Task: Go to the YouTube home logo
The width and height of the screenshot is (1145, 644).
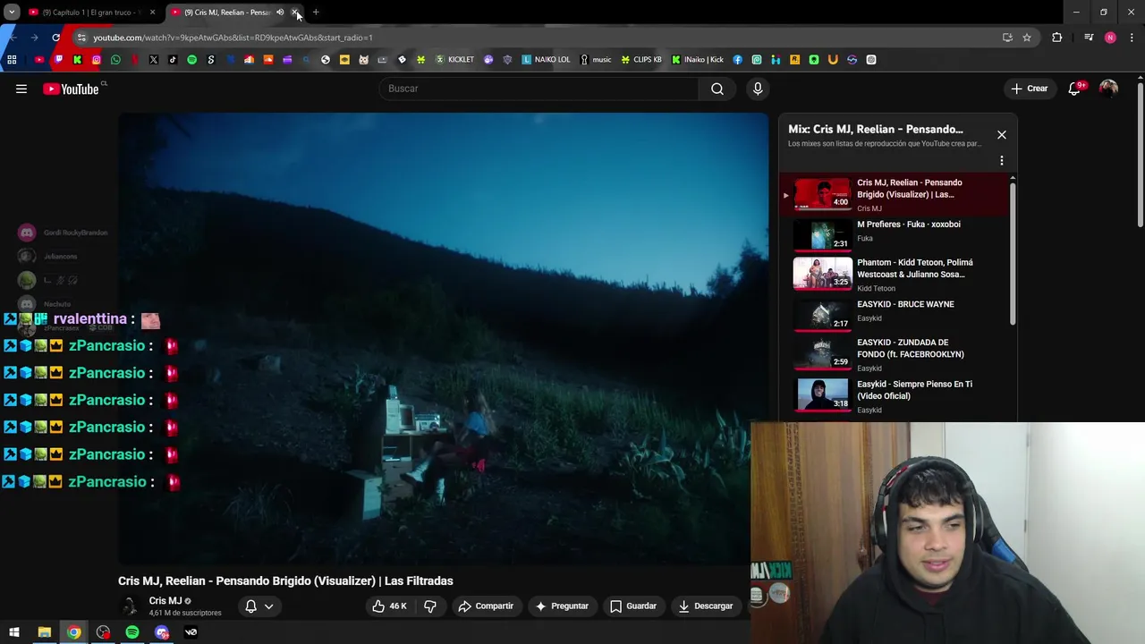Action: (x=71, y=89)
